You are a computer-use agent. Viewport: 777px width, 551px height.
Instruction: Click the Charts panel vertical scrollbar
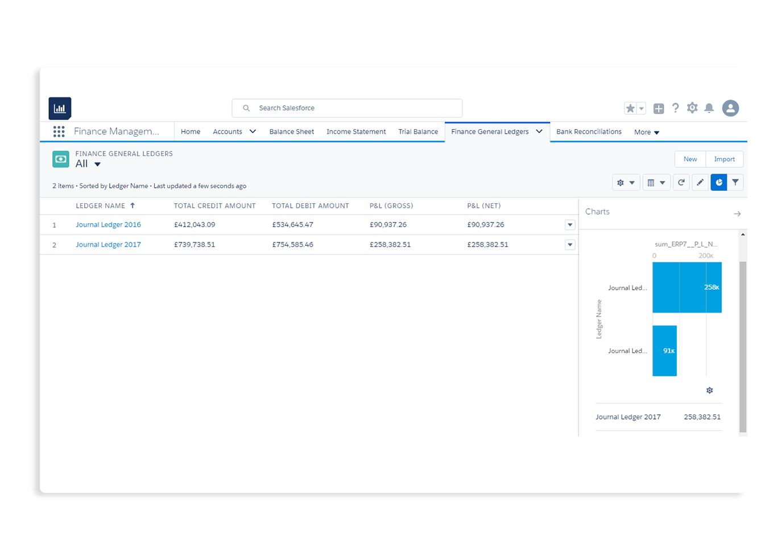743,347
